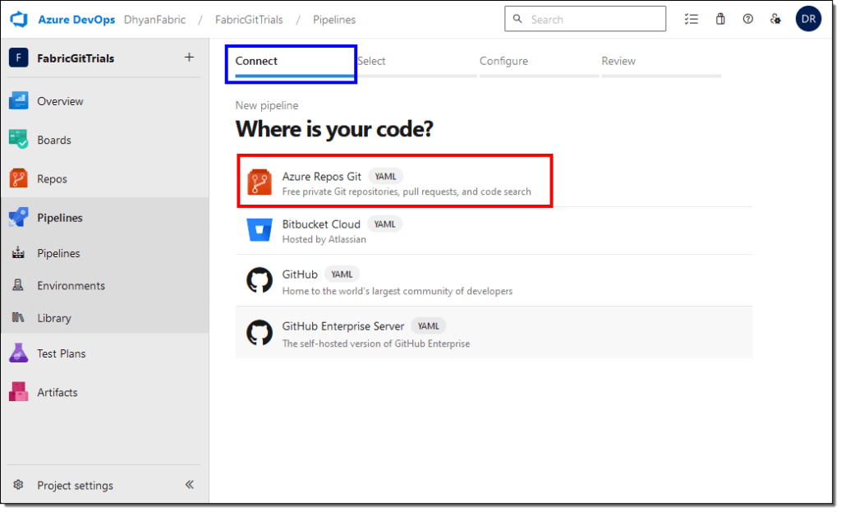Screen dimensions: 841x512
Task: Click the plus icon next to FabricGitTrials
Action: pos(189,58)
